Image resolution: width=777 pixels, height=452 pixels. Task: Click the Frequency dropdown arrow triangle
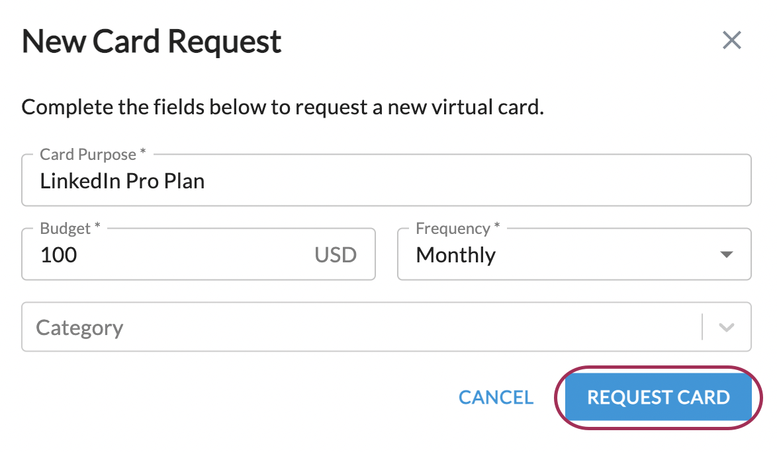(x=726, y=255)
